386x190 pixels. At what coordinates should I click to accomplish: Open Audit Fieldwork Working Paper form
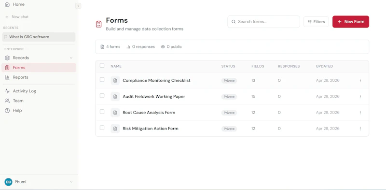click(154, 97)
